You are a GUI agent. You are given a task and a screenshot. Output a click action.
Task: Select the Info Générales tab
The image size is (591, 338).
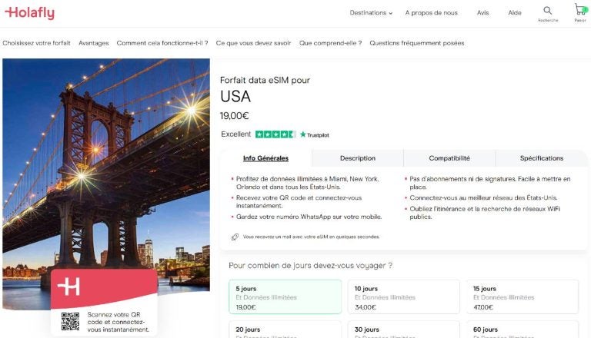click(x=265, y=158)
